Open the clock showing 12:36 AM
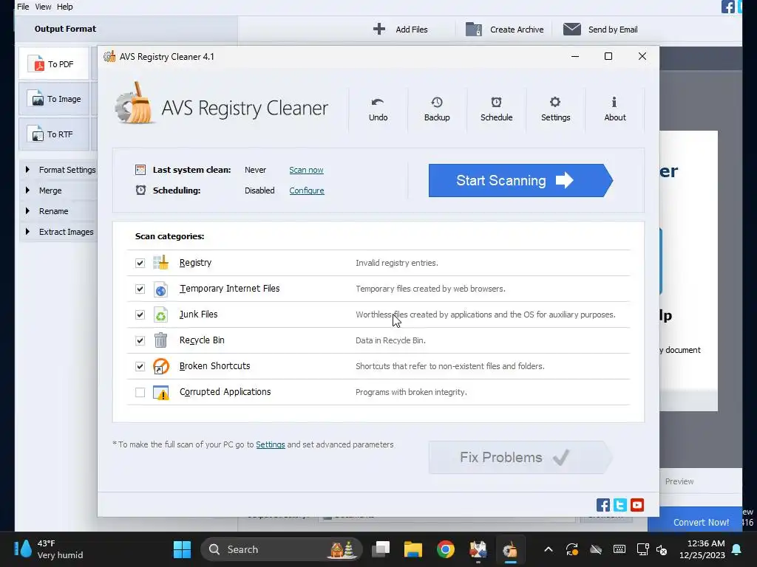This screenshot has height=567, width=757. pyautogui.click(x=702, y=549)
